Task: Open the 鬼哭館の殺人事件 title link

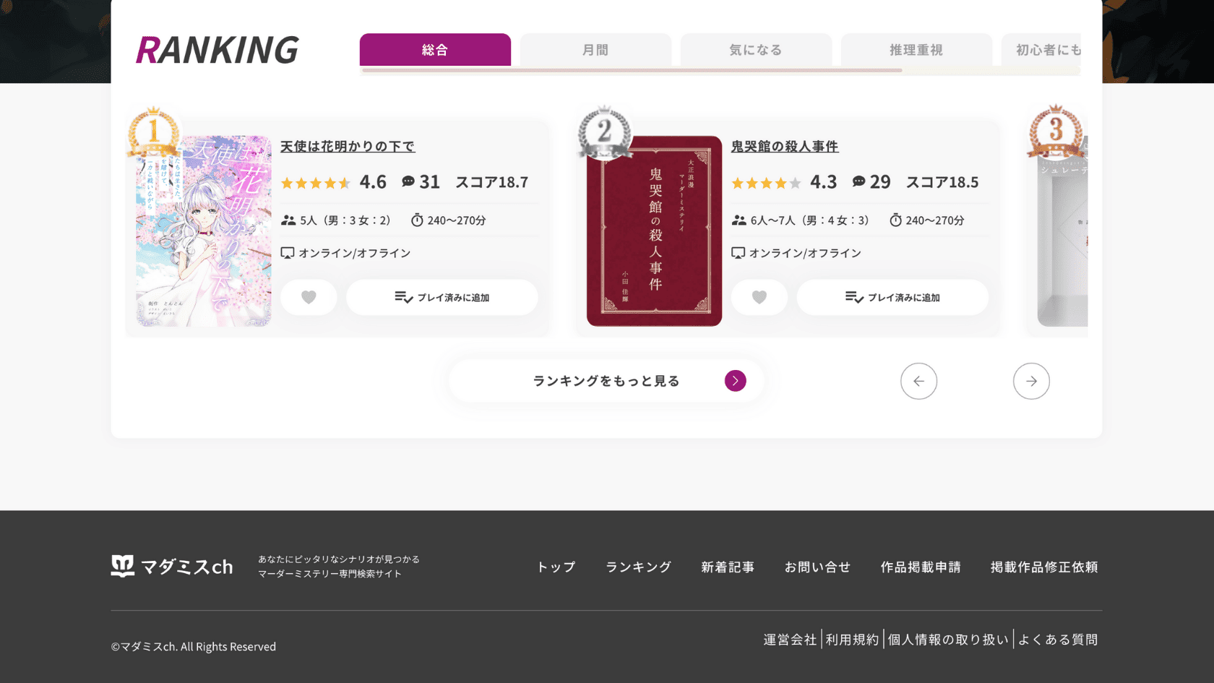Action: (x=785, y=146)
